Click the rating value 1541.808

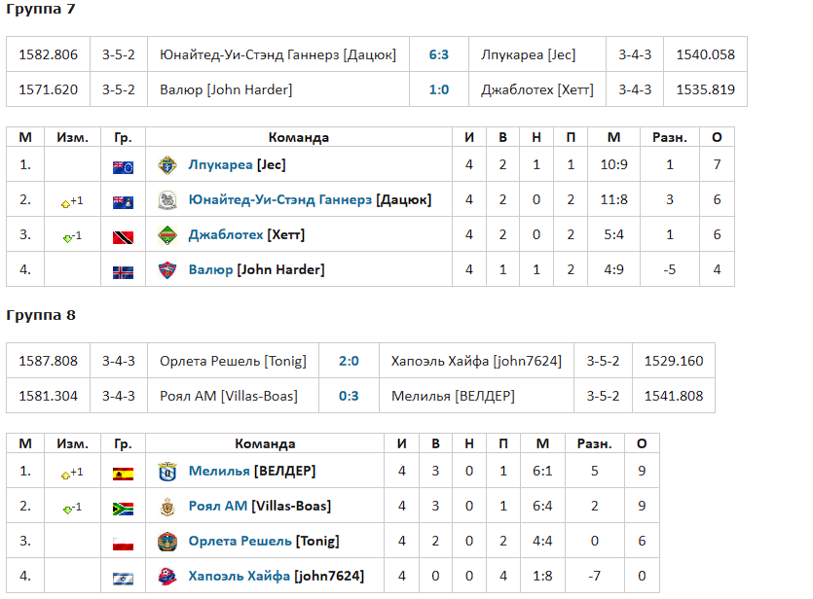(x=674, y=396)
